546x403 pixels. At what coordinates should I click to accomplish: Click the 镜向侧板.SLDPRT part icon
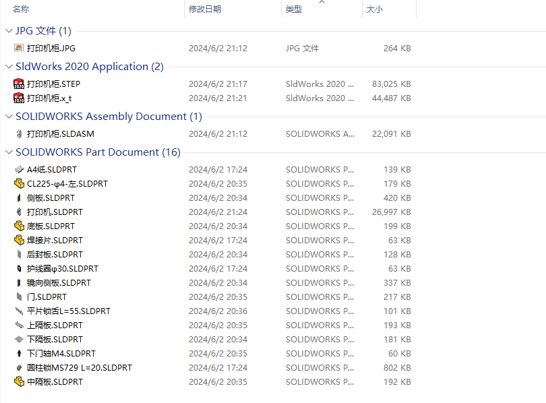click(19, 283)
